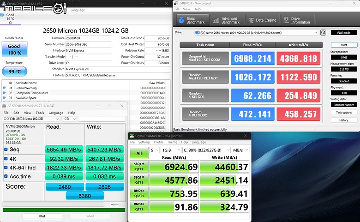Click the Good 100 % health status box

click(14, 49)
